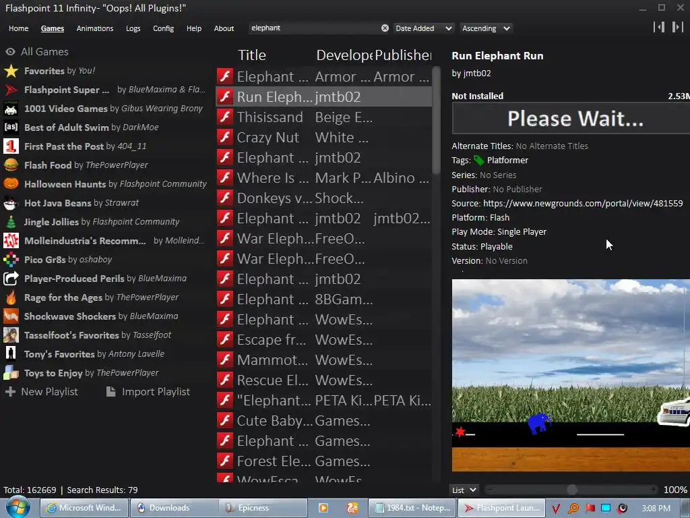The width and height of the screenshot is (690, 518).
Task: Open the About page
Action: click(x=224, y=28)
